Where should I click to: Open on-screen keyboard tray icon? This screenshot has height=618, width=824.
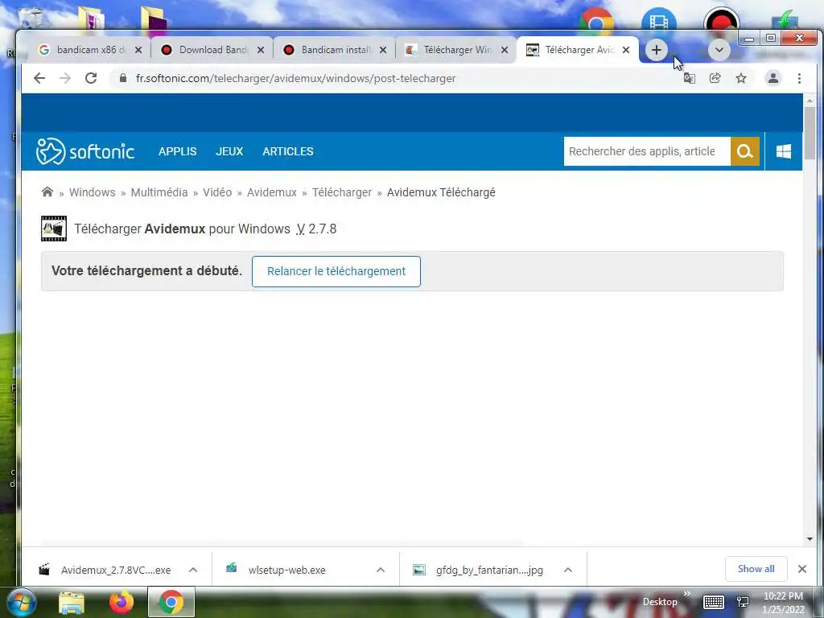point(713,602)
